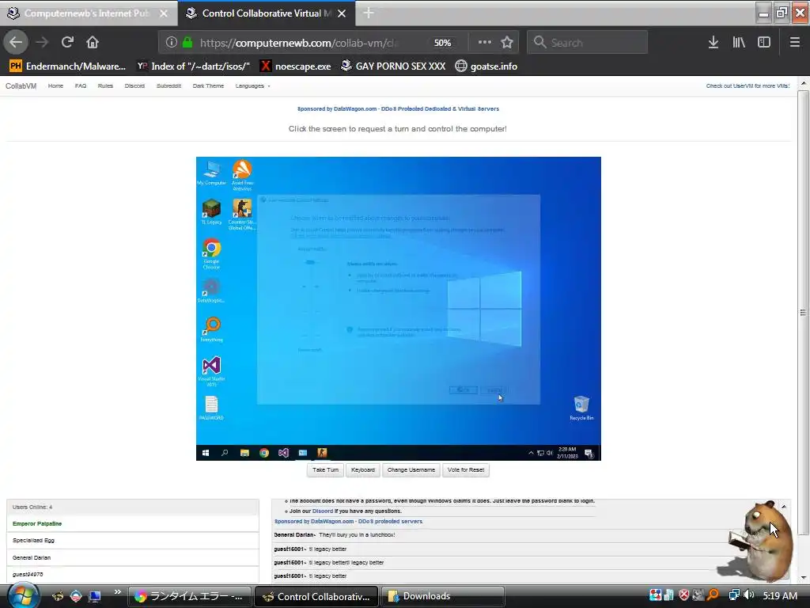Click the Change Username button
This screenshot has height=608, width=810.
point(411,470)
